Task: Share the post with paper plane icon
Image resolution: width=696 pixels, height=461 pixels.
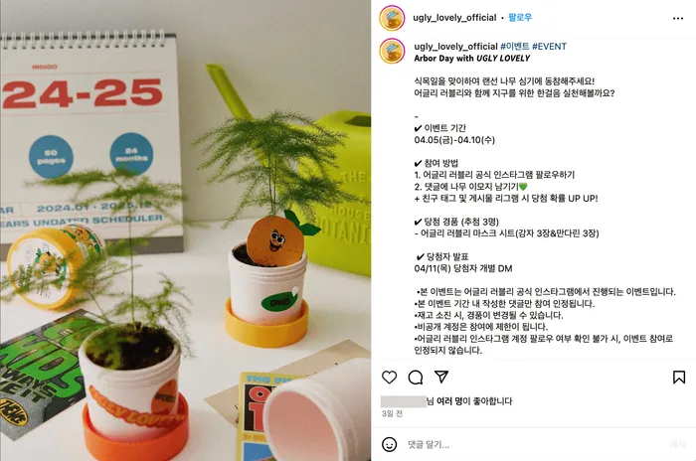Action: click(441, 377)
